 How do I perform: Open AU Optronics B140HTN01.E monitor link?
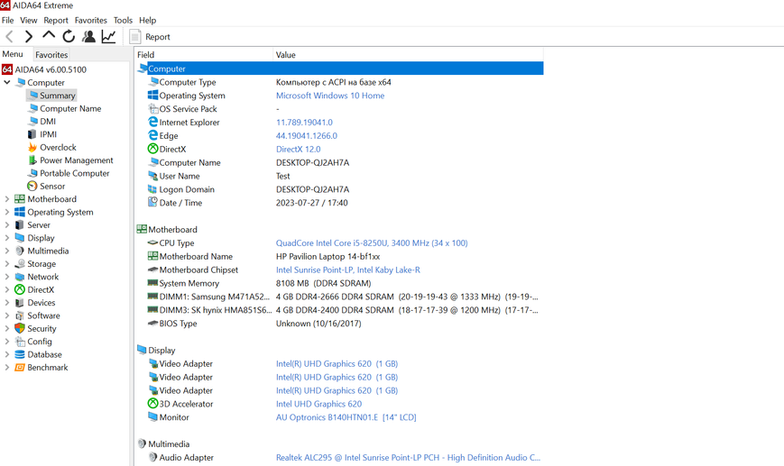346,417
